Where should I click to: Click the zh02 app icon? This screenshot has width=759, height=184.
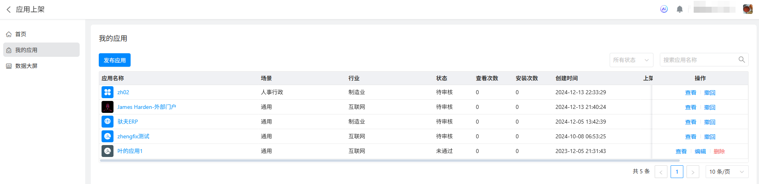[108, 92]
